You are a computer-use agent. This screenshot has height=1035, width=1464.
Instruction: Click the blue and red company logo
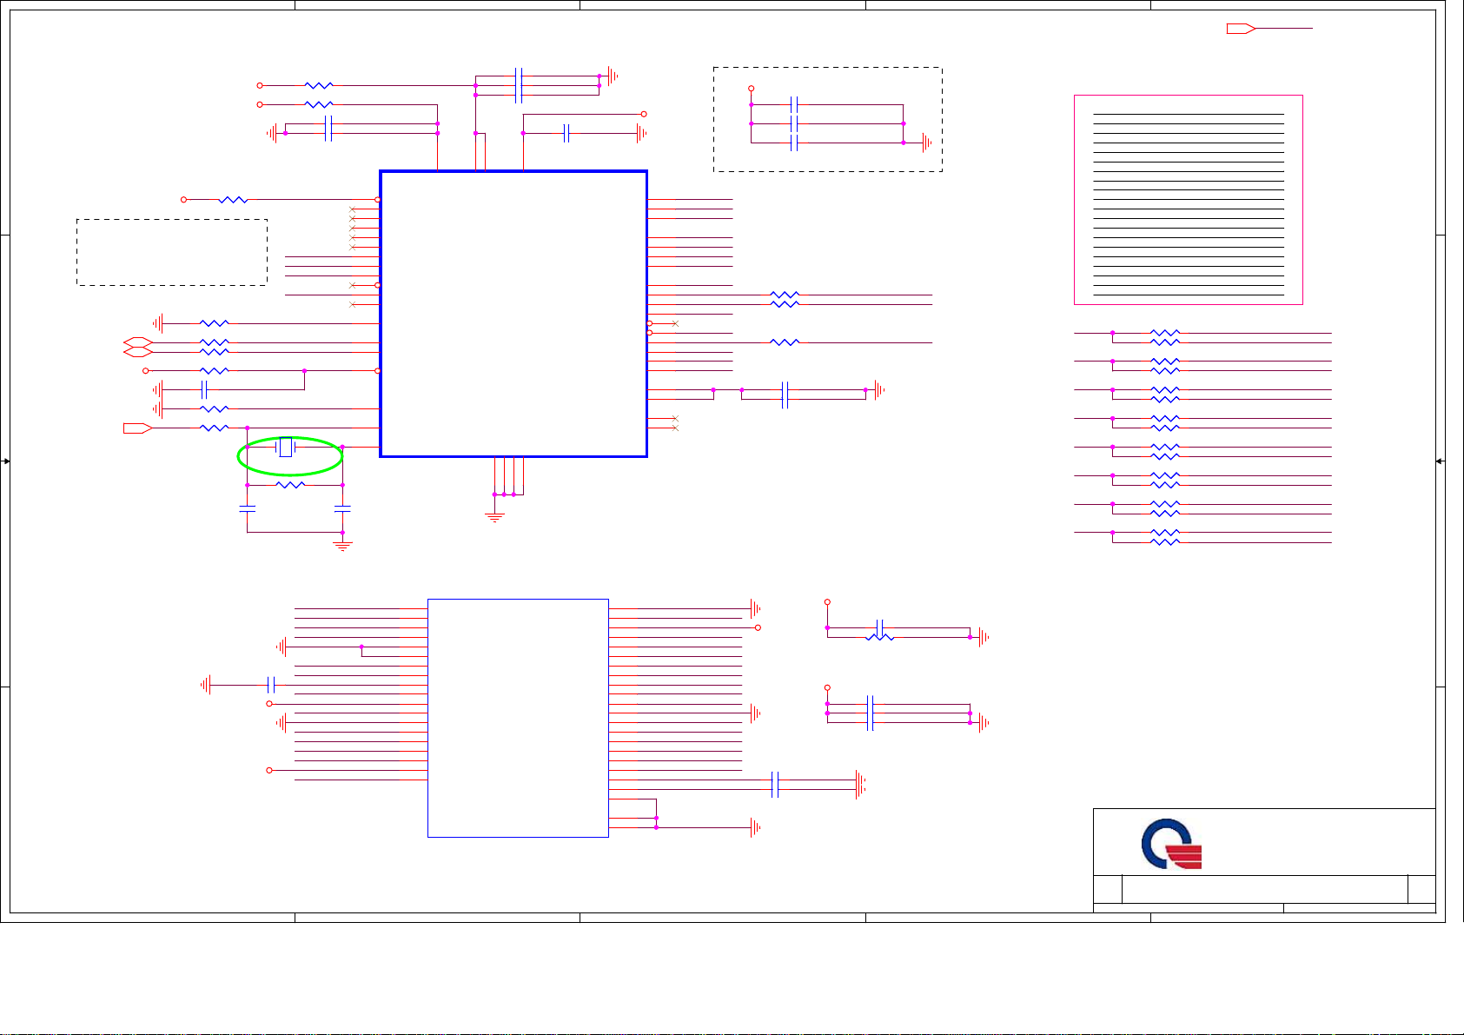[1171, 843]
